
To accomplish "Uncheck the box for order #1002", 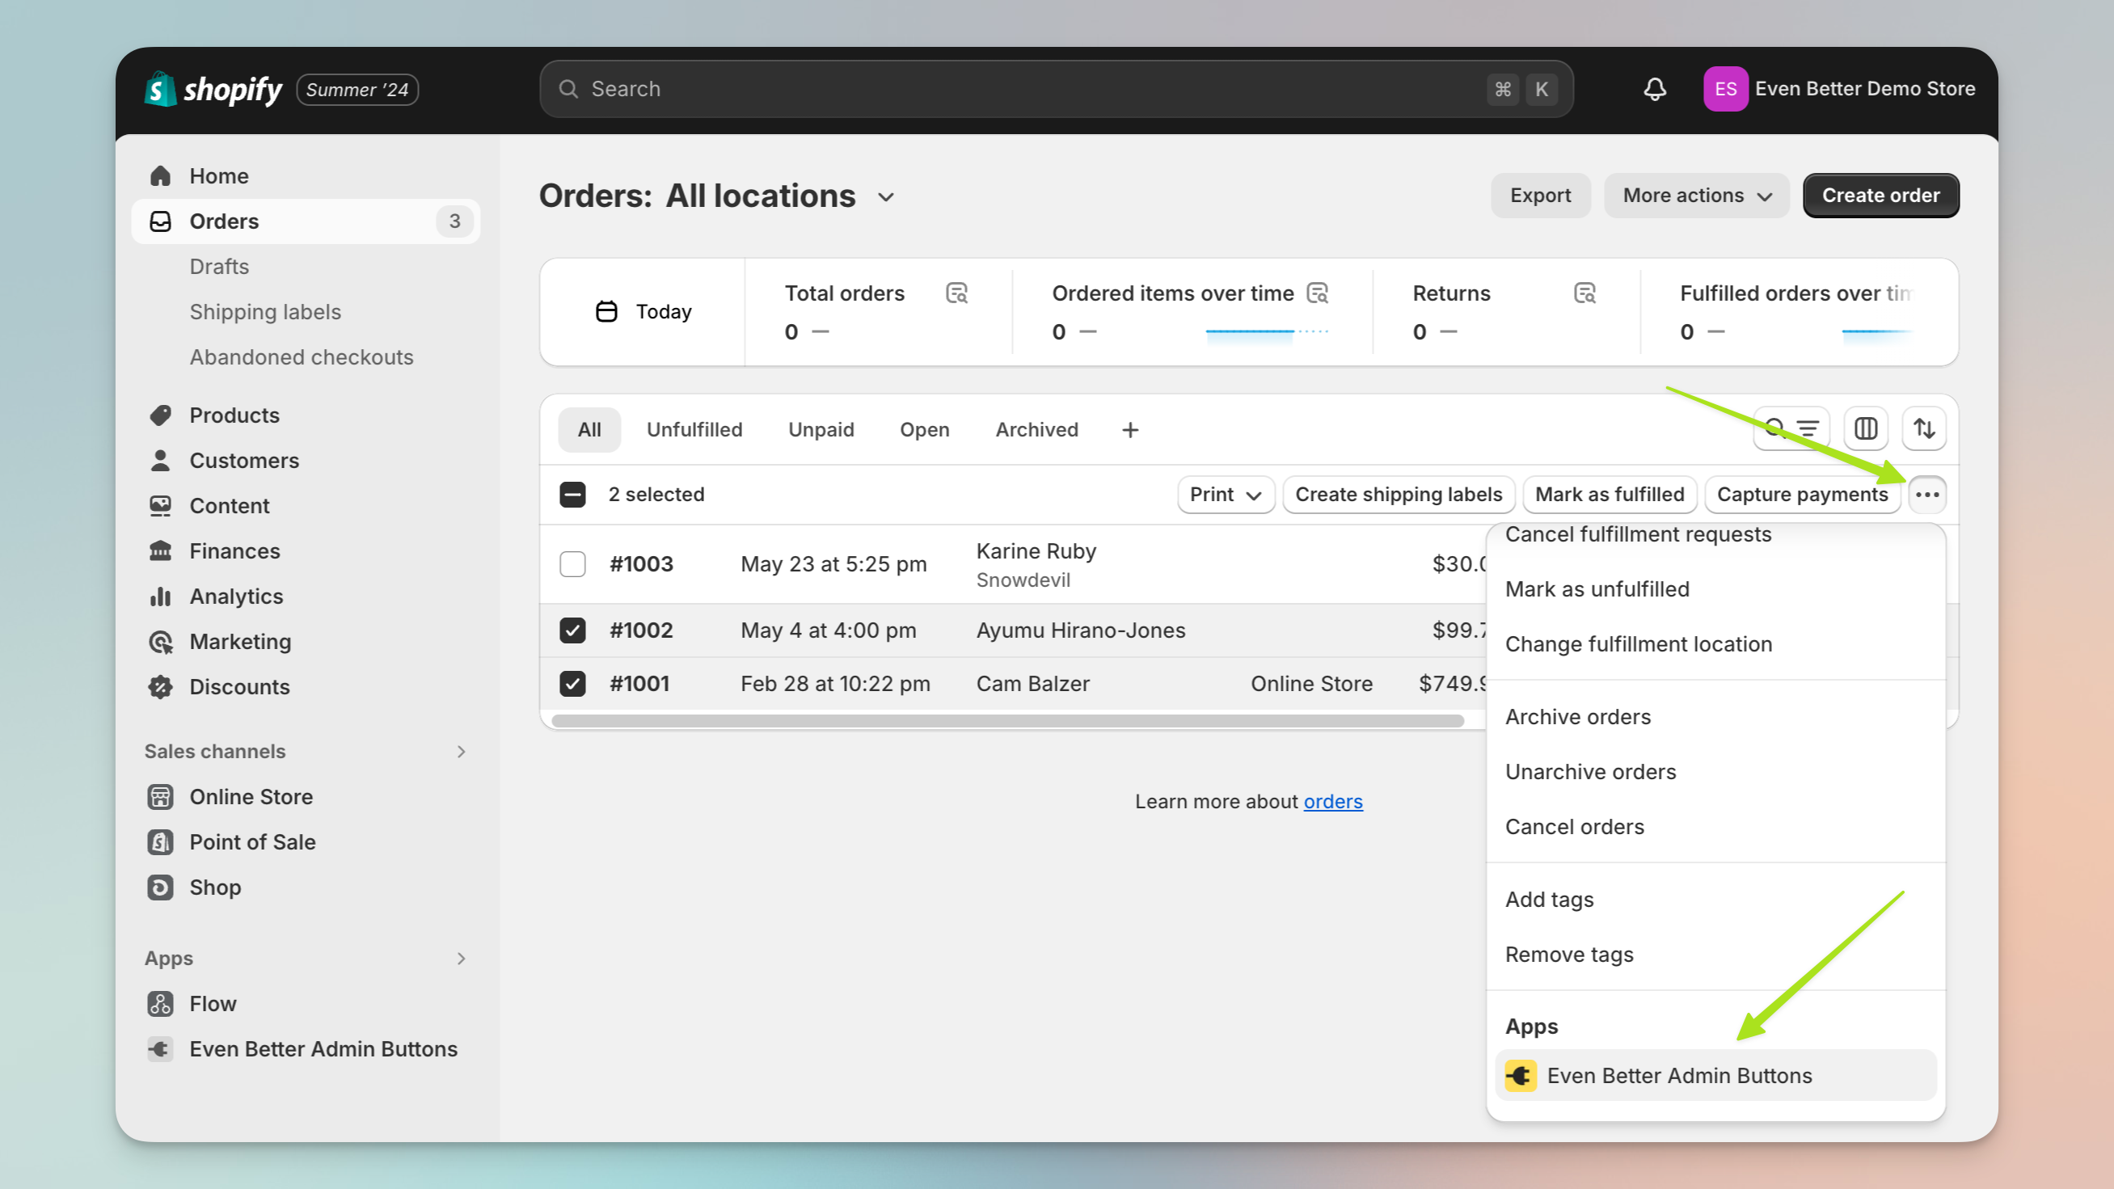I will coord(572,630).
